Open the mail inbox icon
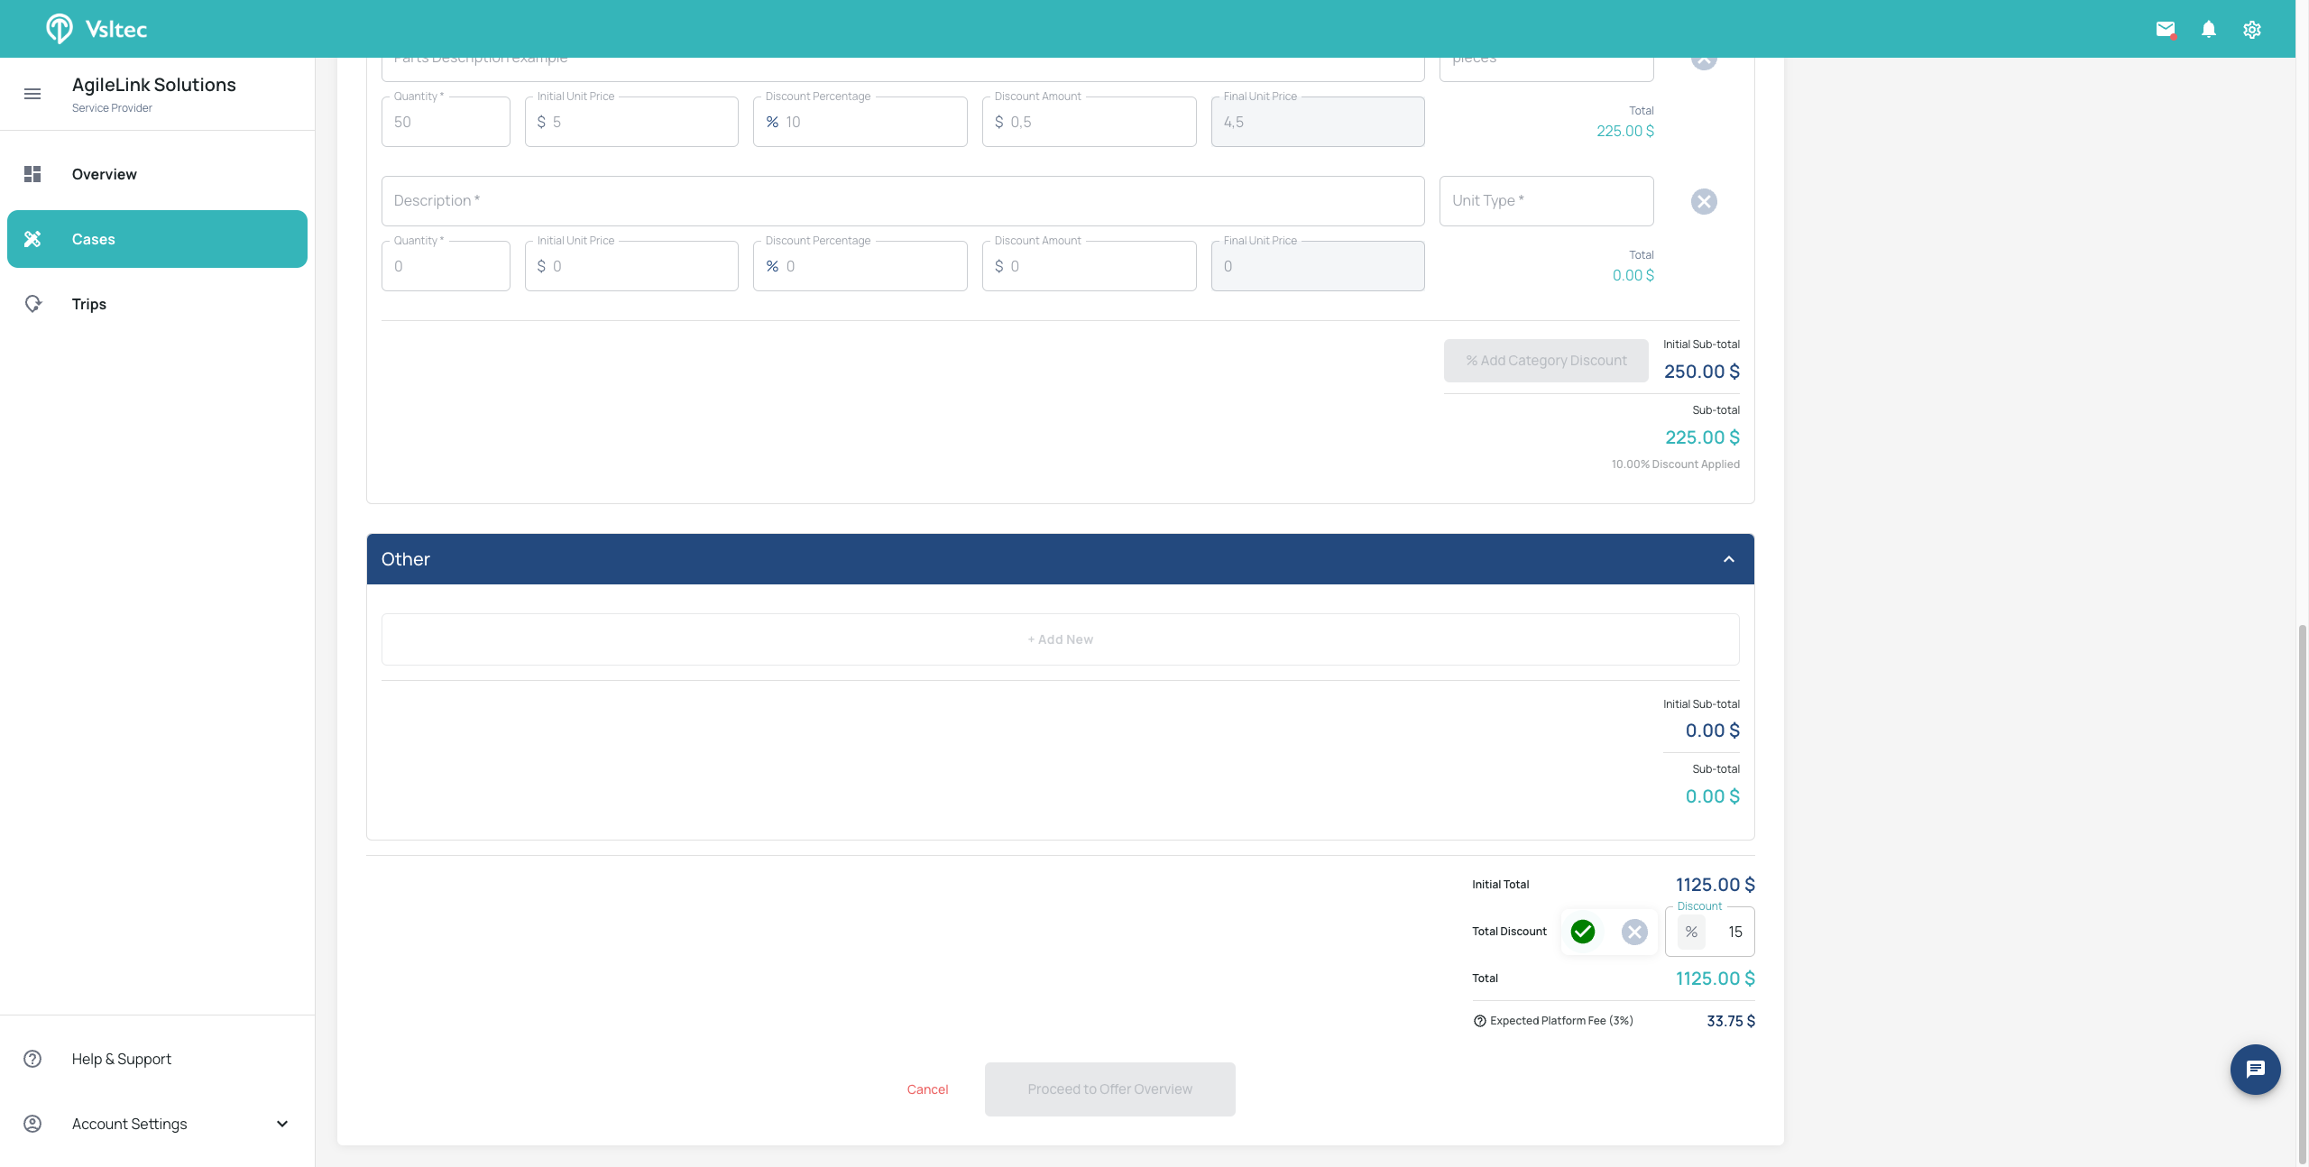This screenshot has width=2309, height=1167. tap(2165, 29)
